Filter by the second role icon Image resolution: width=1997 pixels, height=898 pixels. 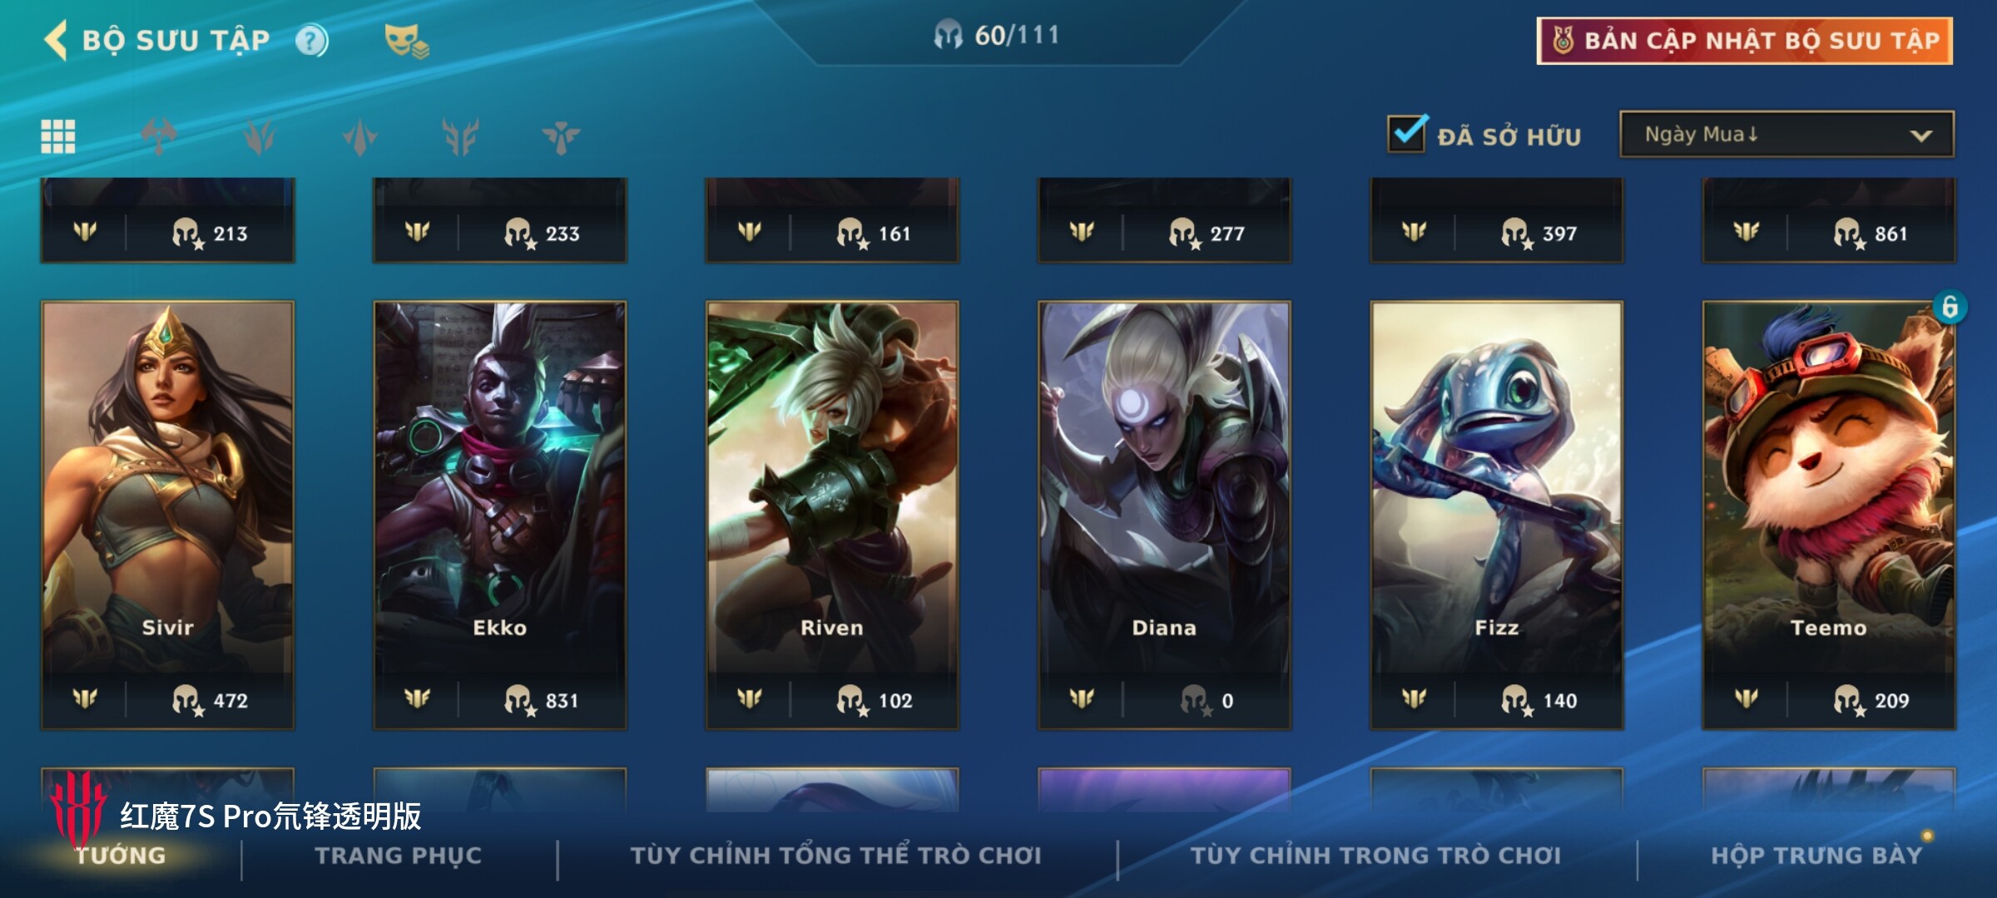point(260,136)
